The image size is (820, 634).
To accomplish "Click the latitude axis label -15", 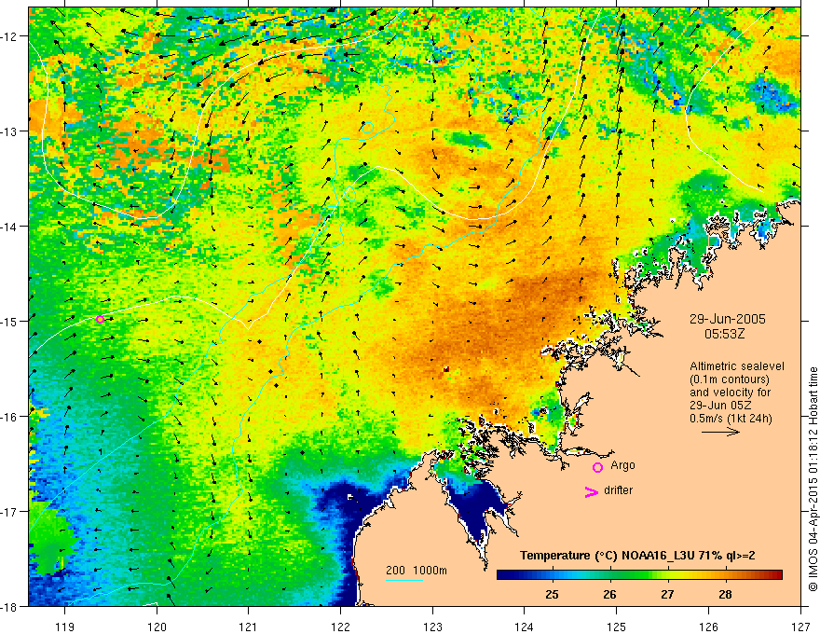I will coord(10,321).
